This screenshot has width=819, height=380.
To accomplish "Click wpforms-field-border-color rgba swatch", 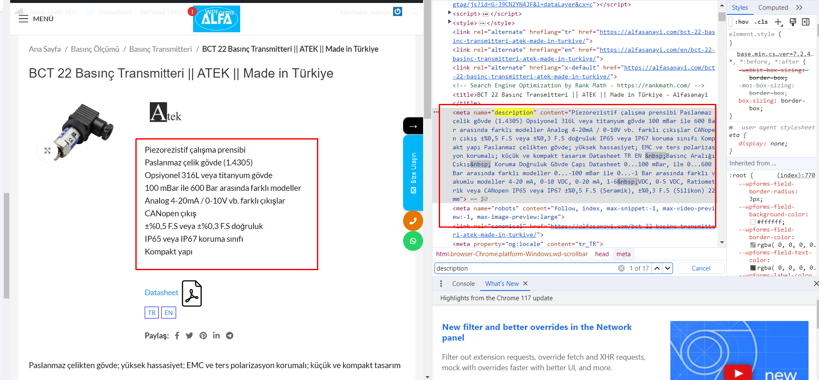I will [x=753, y=245].
